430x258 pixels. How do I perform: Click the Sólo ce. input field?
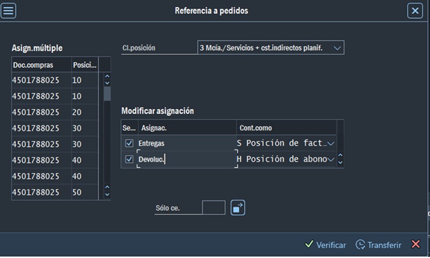click(x=214, y=208)
